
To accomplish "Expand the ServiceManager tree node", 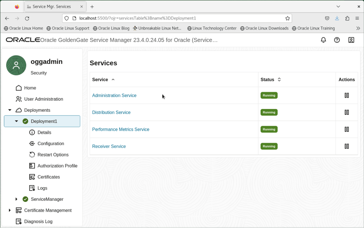I will pos(16,199).
